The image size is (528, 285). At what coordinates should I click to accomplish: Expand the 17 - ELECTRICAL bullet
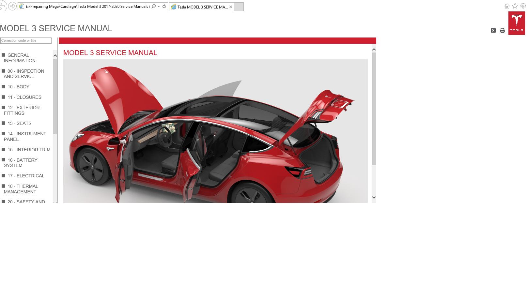[x=3, y=175]
